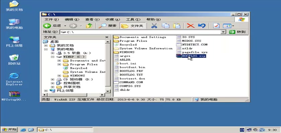This screenshot has width=281, height=133.
Task: Expand Shared Documents (共享文档) tree node
Action: click(x=52, y=87)
